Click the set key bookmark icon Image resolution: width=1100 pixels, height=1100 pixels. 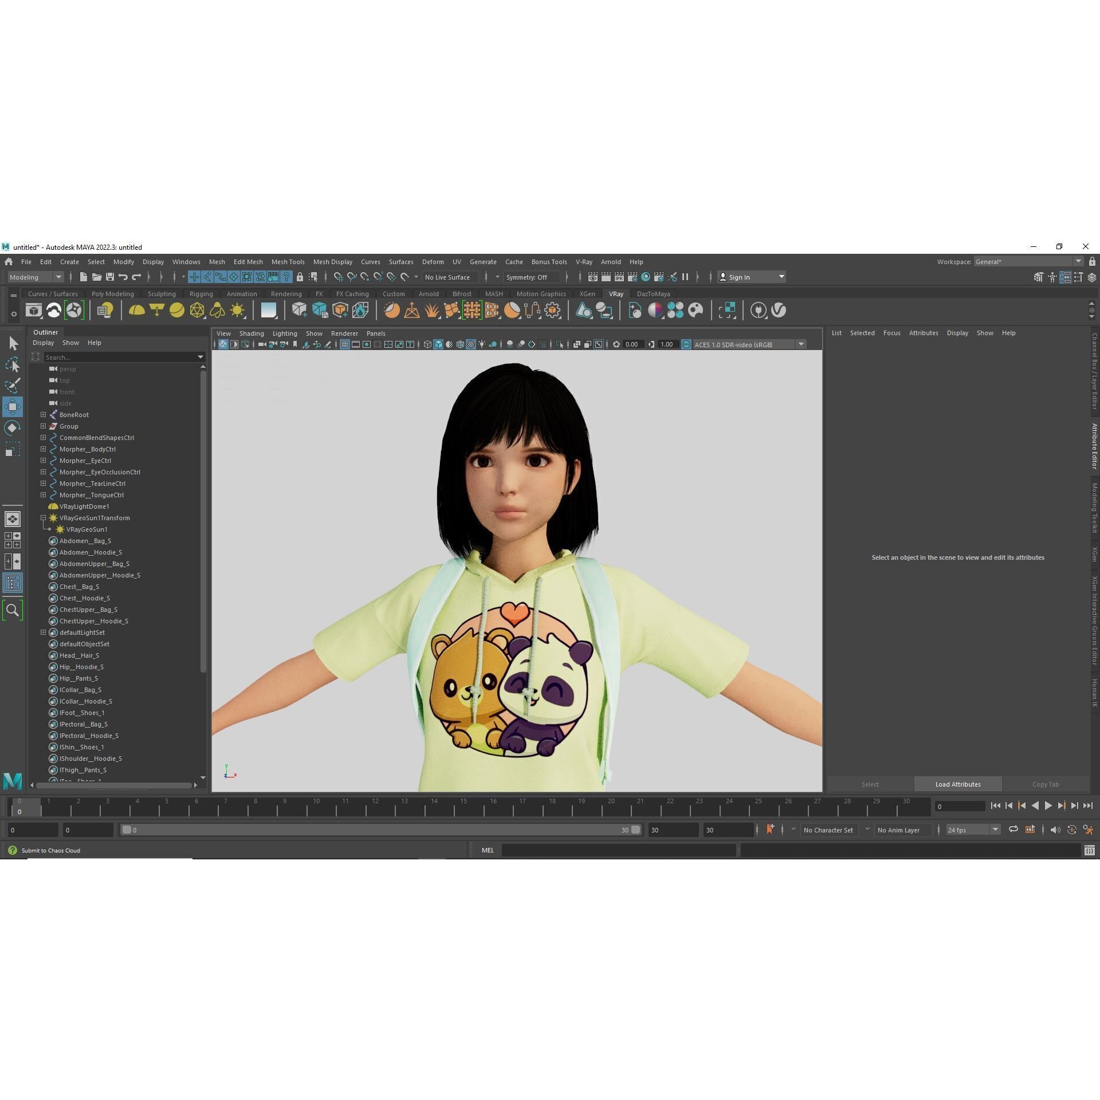point(770,830)
